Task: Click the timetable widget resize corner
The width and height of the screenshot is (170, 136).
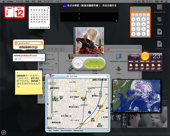Action: click(116, 20)
